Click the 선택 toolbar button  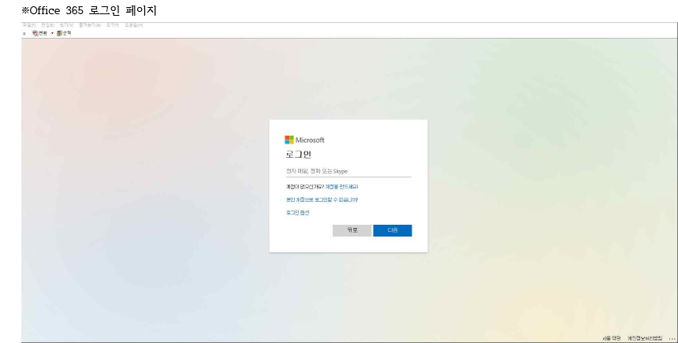(x=64, y=33)
